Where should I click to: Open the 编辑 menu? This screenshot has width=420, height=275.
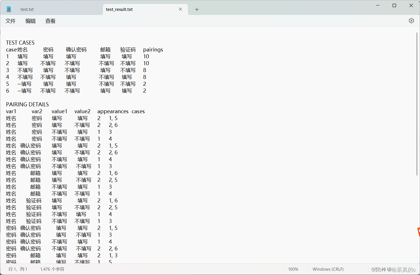[31, 21]
